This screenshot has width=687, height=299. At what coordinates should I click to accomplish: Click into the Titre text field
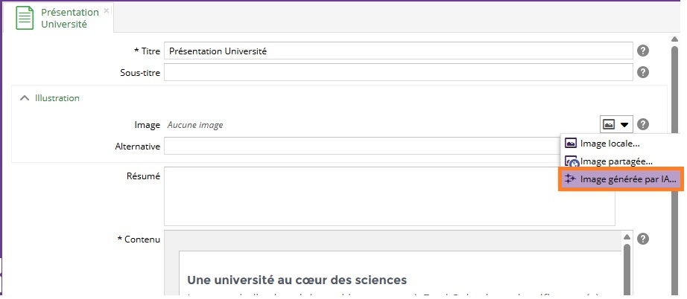point(398,51)
